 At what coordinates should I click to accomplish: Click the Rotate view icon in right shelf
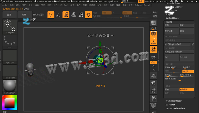(153, 98)
